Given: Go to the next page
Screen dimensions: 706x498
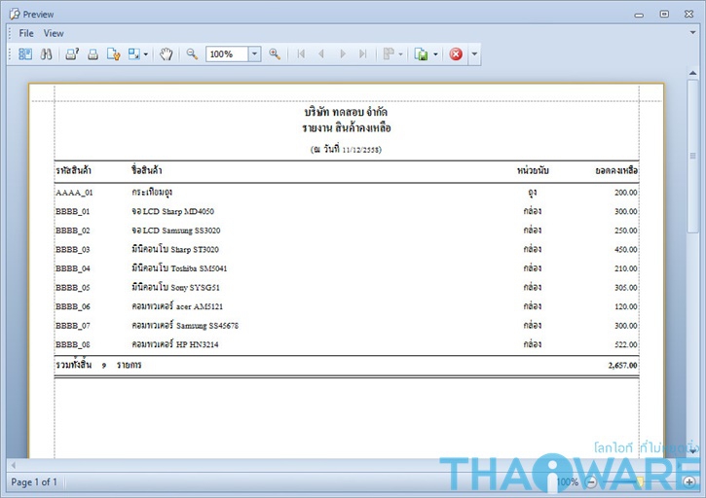Looking at the screenshot, I should (343, 54).
